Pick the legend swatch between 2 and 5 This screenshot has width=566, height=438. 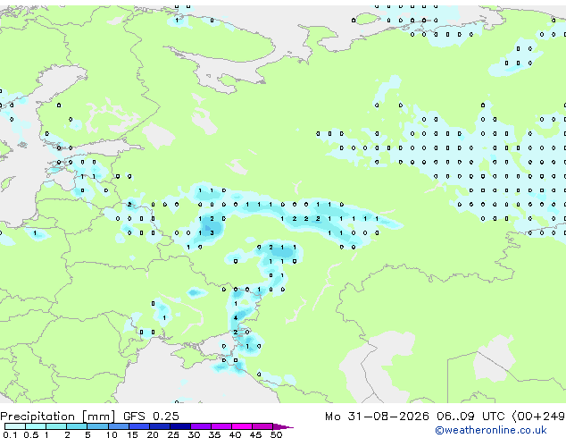click(77, 426)
